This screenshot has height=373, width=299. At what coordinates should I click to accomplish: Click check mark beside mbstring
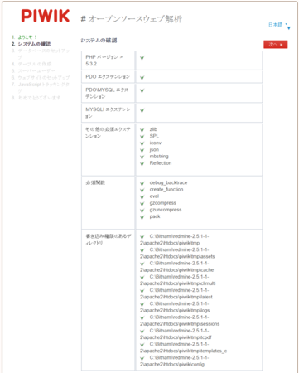[142, 157]
